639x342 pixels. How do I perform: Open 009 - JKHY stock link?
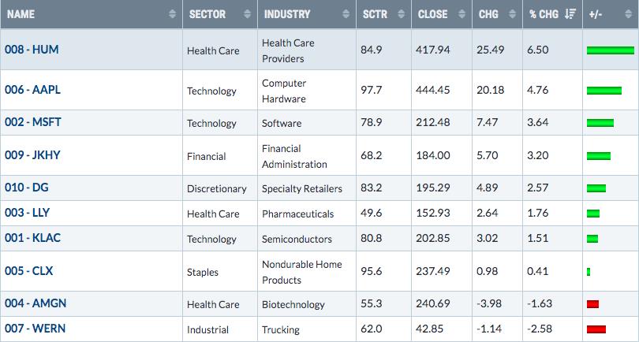click(32, 155)
